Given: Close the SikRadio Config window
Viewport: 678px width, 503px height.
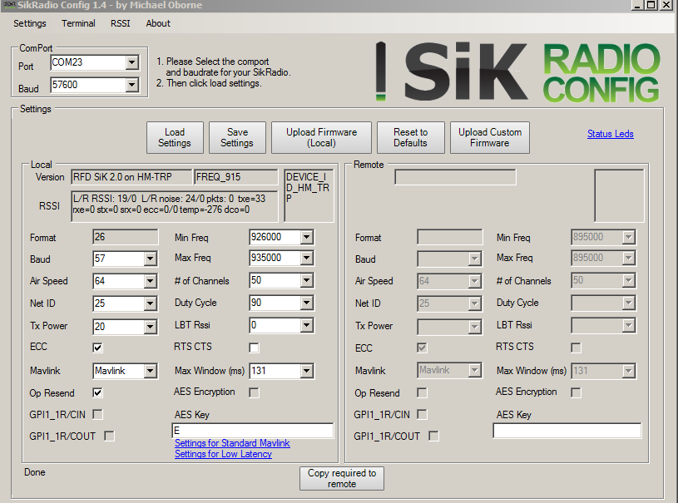Looking at the screenshot, I should pos(666,5).
